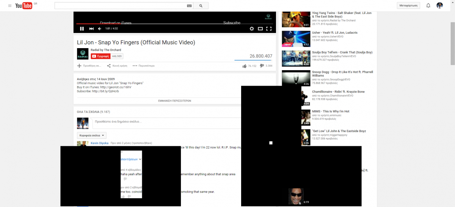Click the 446.989 subscriber count
The width and height of the screenshot is (455, 207).
[117, 56]
